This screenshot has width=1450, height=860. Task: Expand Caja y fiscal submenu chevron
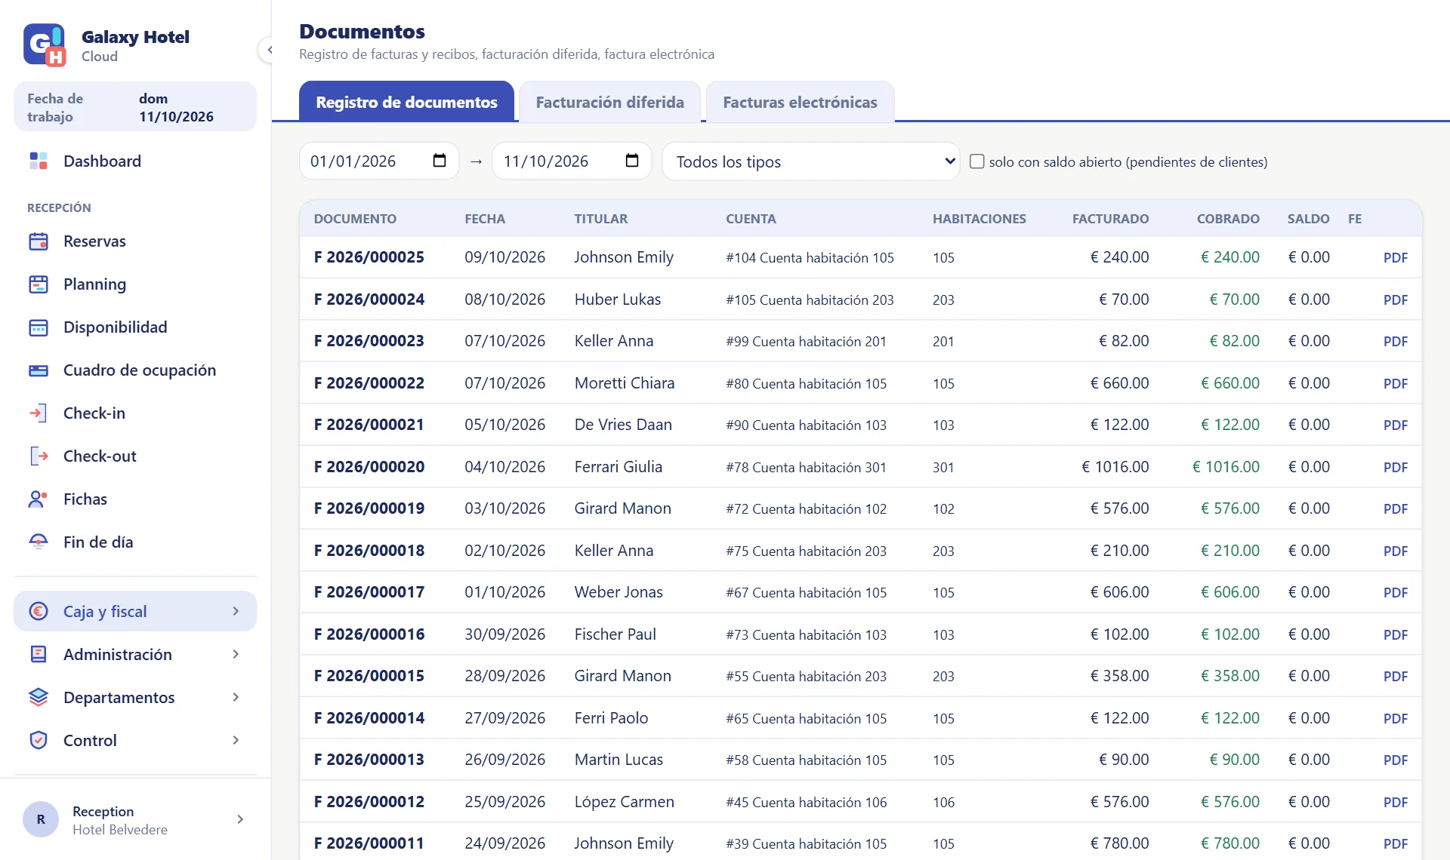(x=236, y=612)
